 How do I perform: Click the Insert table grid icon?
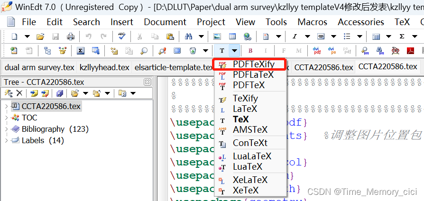coord(232,36)
